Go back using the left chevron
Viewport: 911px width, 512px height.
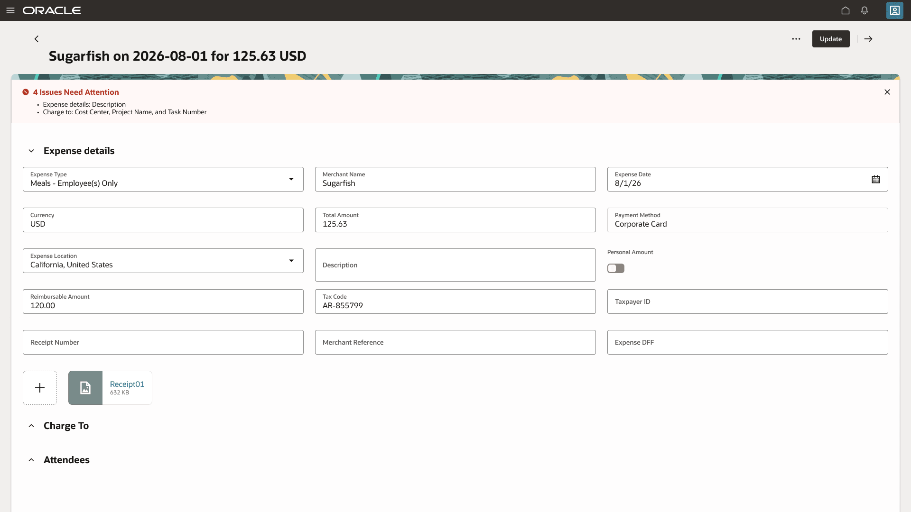tap(37, 39)
